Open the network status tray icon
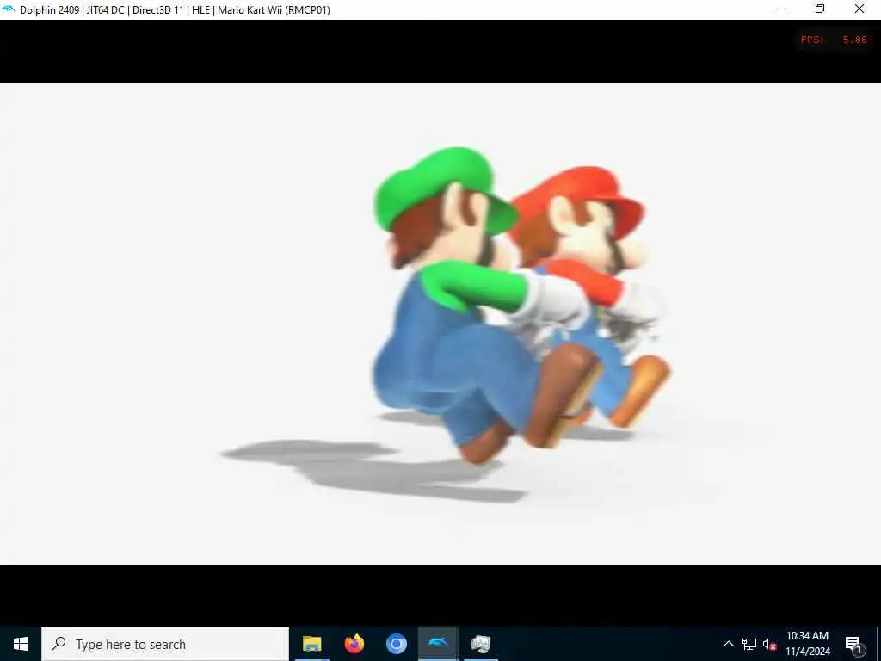 (x=749, y=644)
